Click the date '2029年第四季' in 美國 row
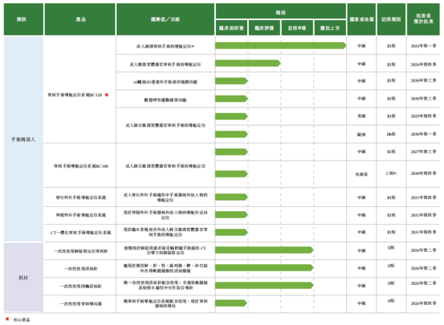The height and width of the screenshot is (325, 444). coord(423,116)
